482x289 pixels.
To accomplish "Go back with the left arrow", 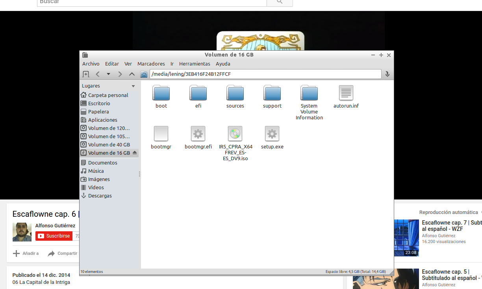I will point(98,74).
